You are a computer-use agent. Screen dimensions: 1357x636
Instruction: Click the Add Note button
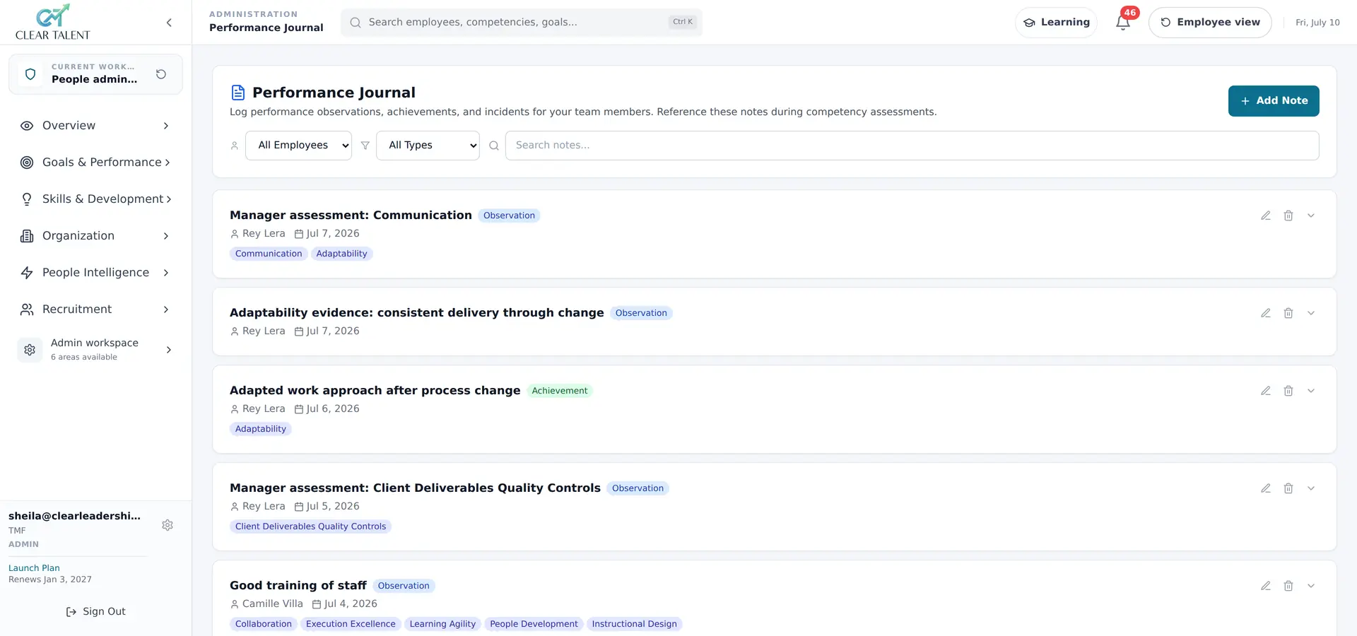[1274, 101]
